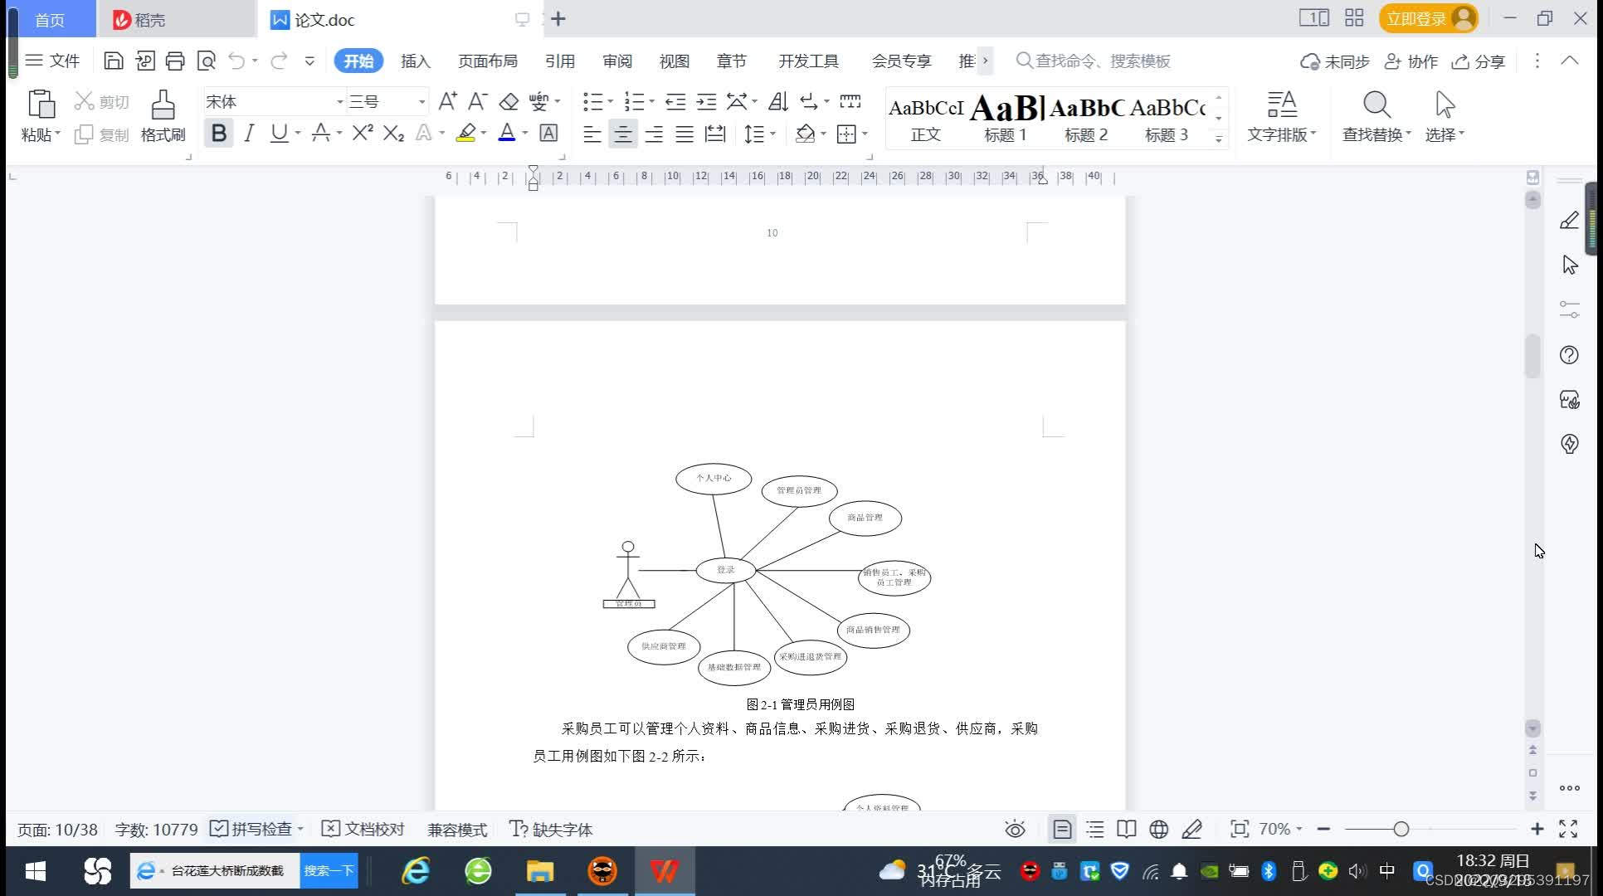Image resolution: width=1603 pixels, height=896 pixels.
Task: Clear formatting eraser icon
Action: click(509, 101)
